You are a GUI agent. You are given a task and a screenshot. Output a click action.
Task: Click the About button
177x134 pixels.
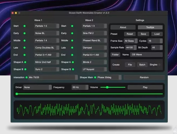click(123, 27)
